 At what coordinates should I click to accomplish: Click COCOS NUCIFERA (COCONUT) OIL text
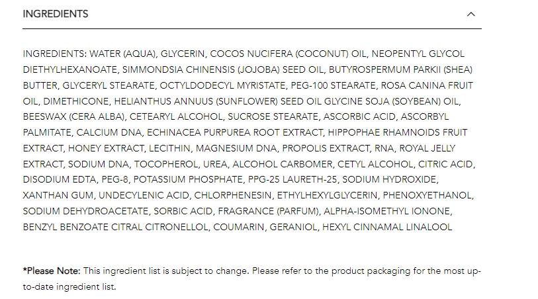click(x=289, y=54)
